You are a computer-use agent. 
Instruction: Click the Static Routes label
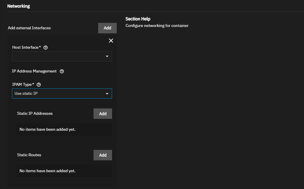(29, 155)
